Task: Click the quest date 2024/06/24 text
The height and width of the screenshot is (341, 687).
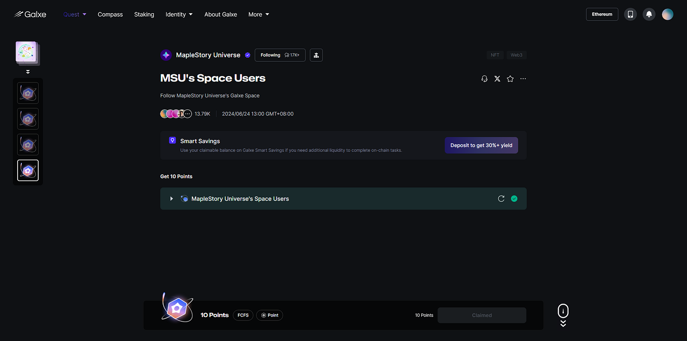Action: point(258,114)
